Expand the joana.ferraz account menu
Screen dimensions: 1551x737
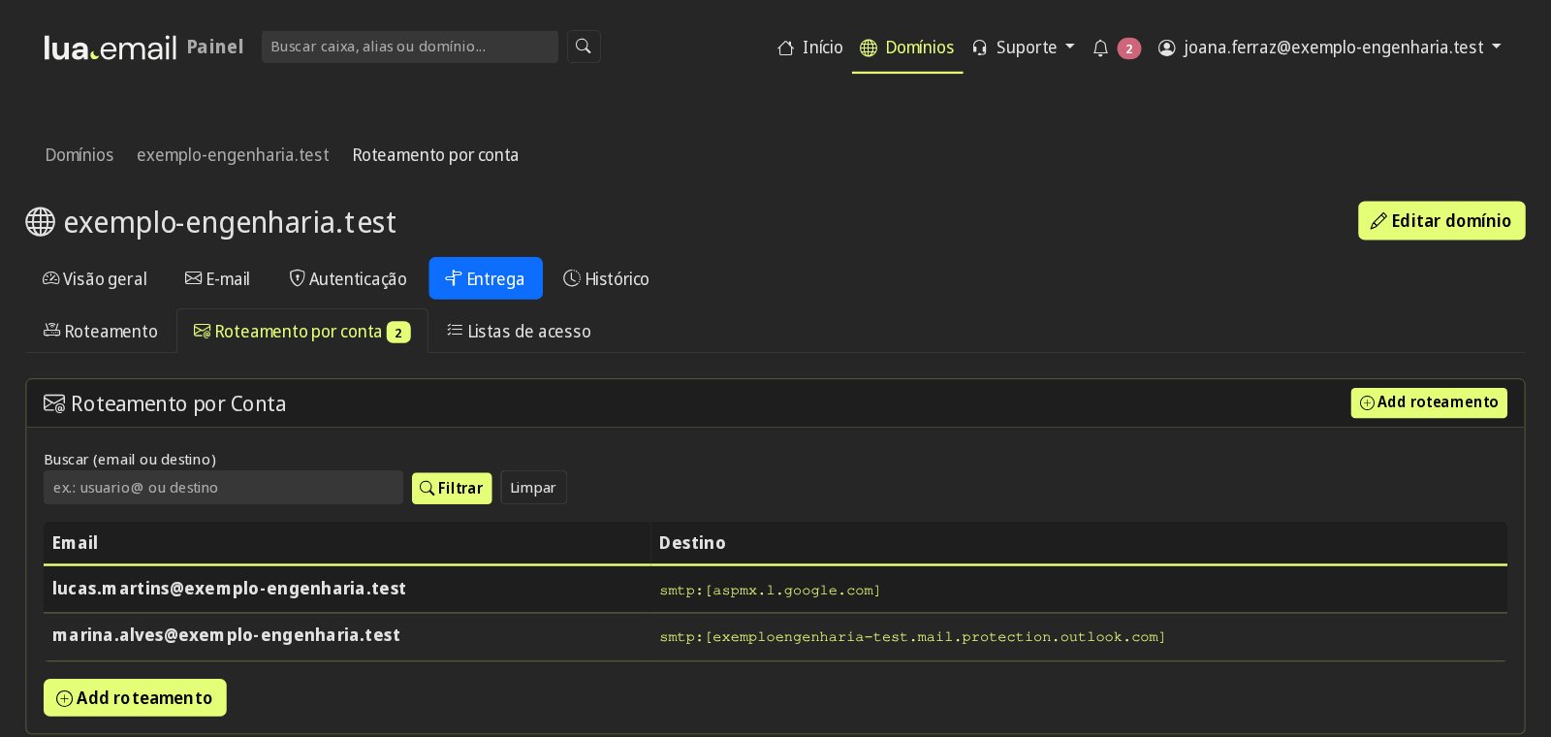[1330, 48]
